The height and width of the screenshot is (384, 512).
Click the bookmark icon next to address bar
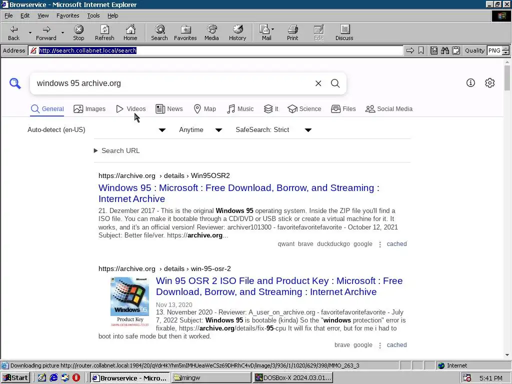(421, 50)
